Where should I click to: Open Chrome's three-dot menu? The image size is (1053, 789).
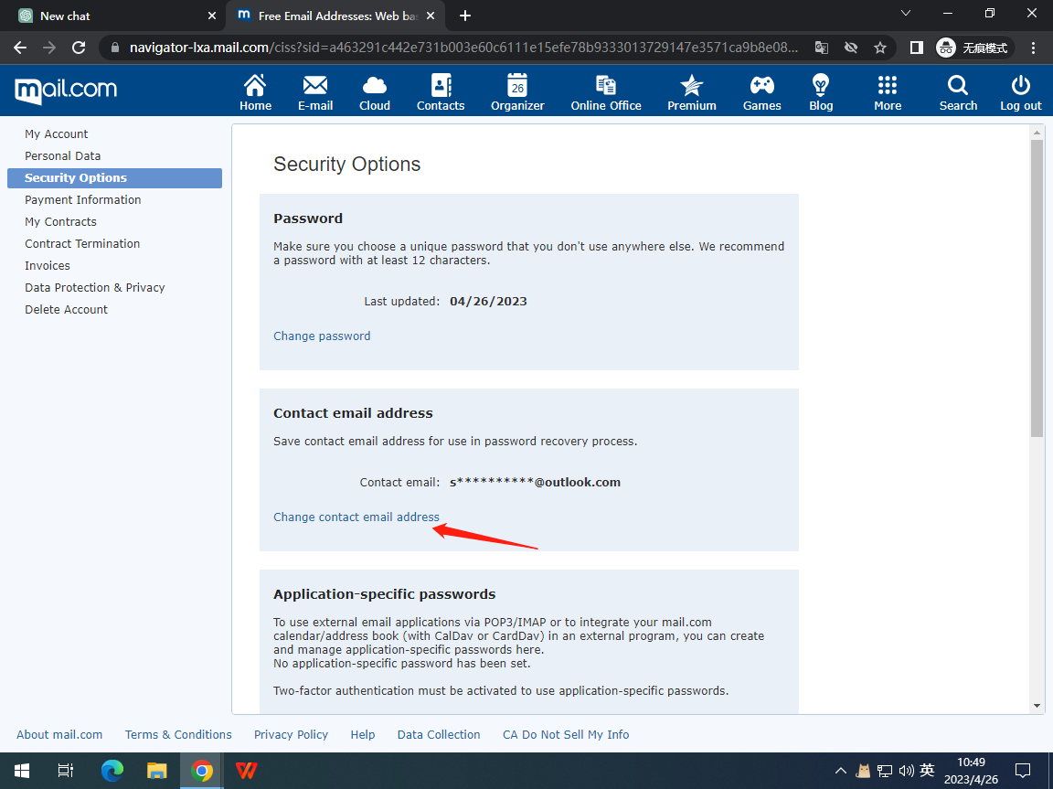[x=1034, y=48]
